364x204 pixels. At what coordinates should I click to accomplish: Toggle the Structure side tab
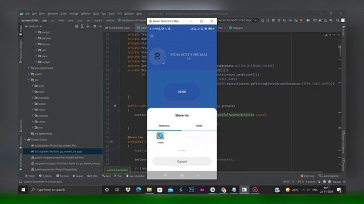click(20, 126)
